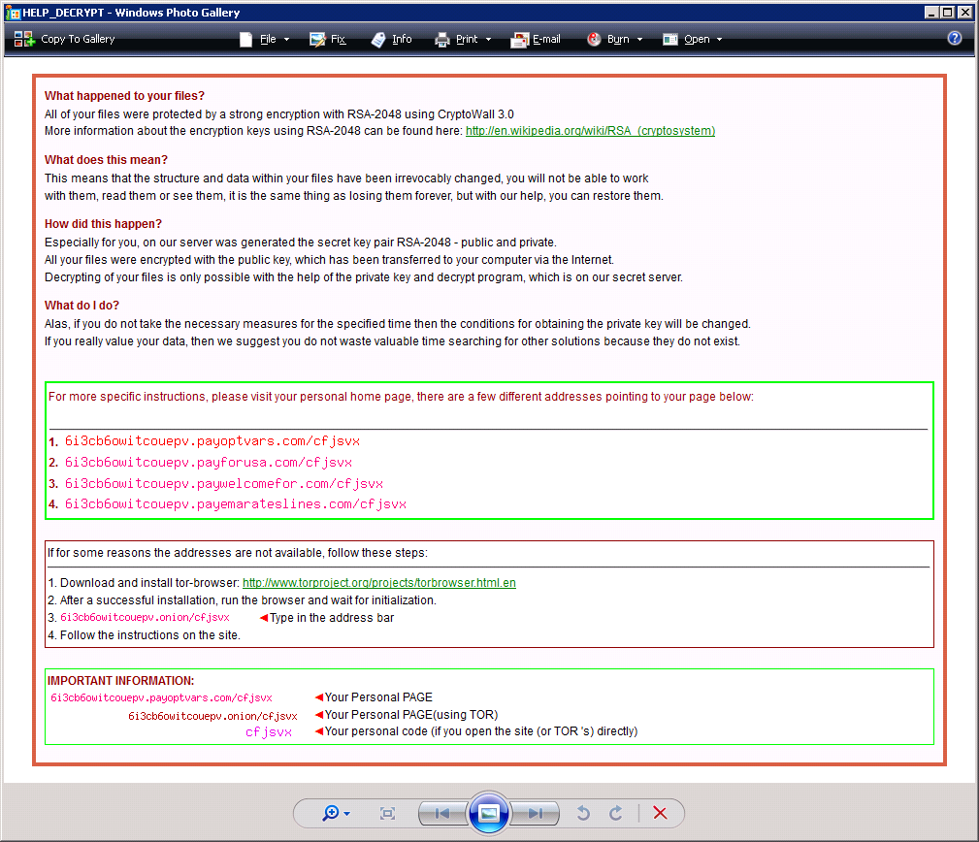This screenshot has height=842, width=979.
Task: Click the 'How did this happen?' heading
Action: click(x=103, y=223)
